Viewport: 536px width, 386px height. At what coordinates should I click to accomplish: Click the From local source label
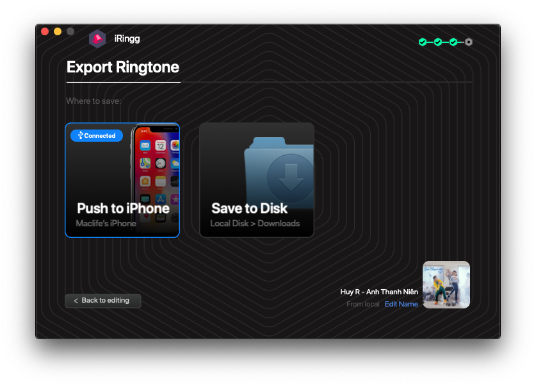tap(362, 304)
